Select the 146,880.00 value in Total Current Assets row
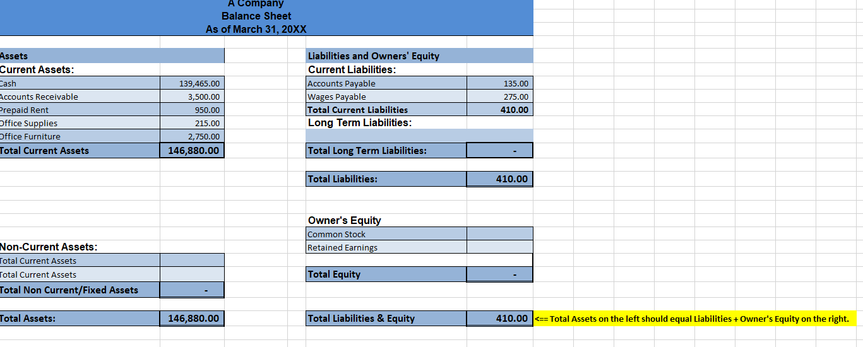 (192, 150)
